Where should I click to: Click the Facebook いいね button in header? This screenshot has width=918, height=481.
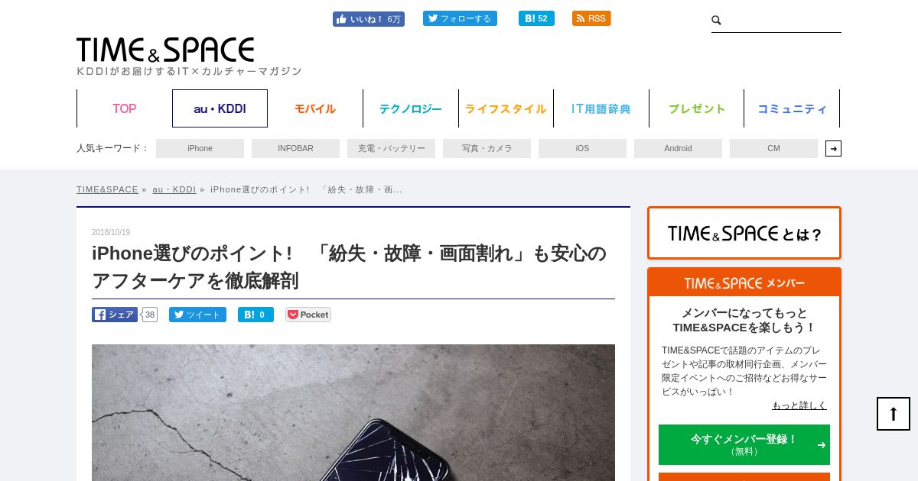pyautogui.click(x=369, y=19)
